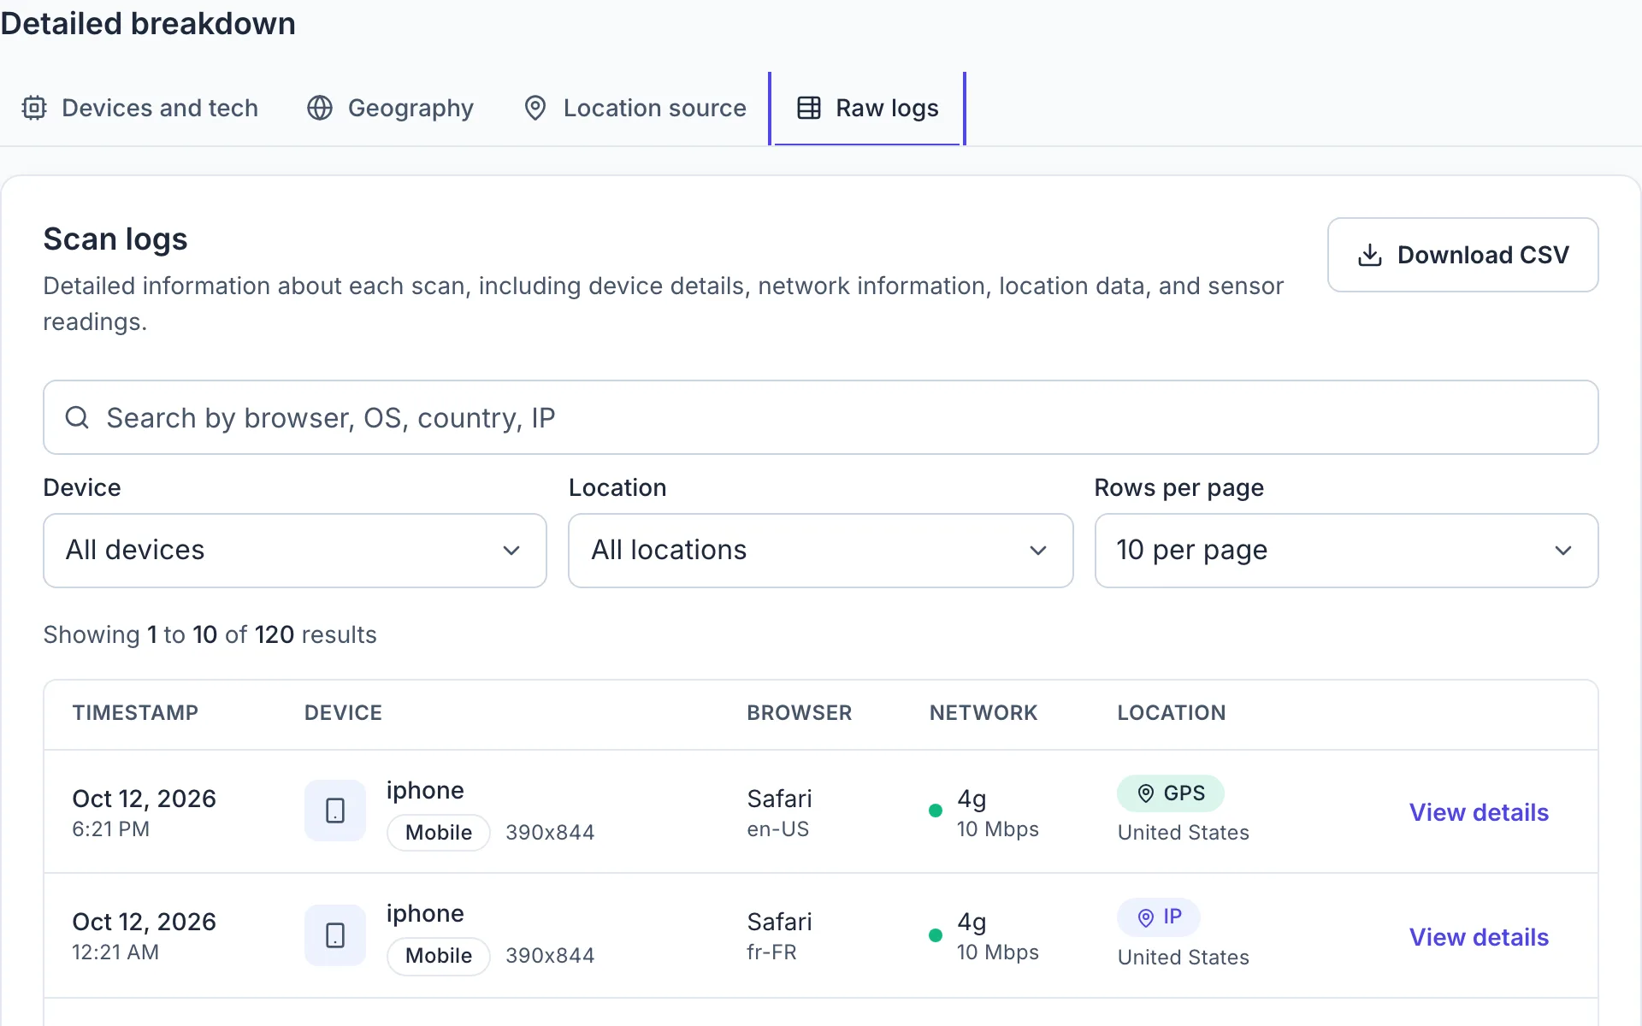Click the Showing 1 to 10 of 120 results text
1642x1026 pixels.
210,634
